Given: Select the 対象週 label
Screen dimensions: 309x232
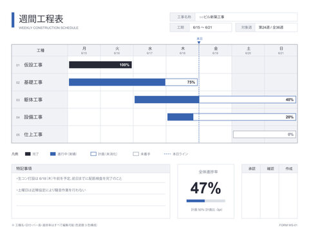Looking at the screenshot, I should click(247, 28).
